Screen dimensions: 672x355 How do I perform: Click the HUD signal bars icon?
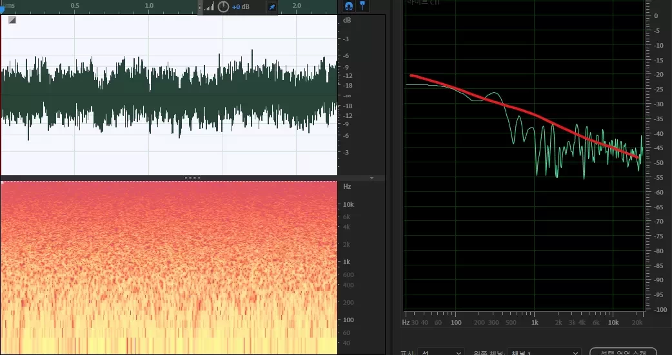[209, 7]
